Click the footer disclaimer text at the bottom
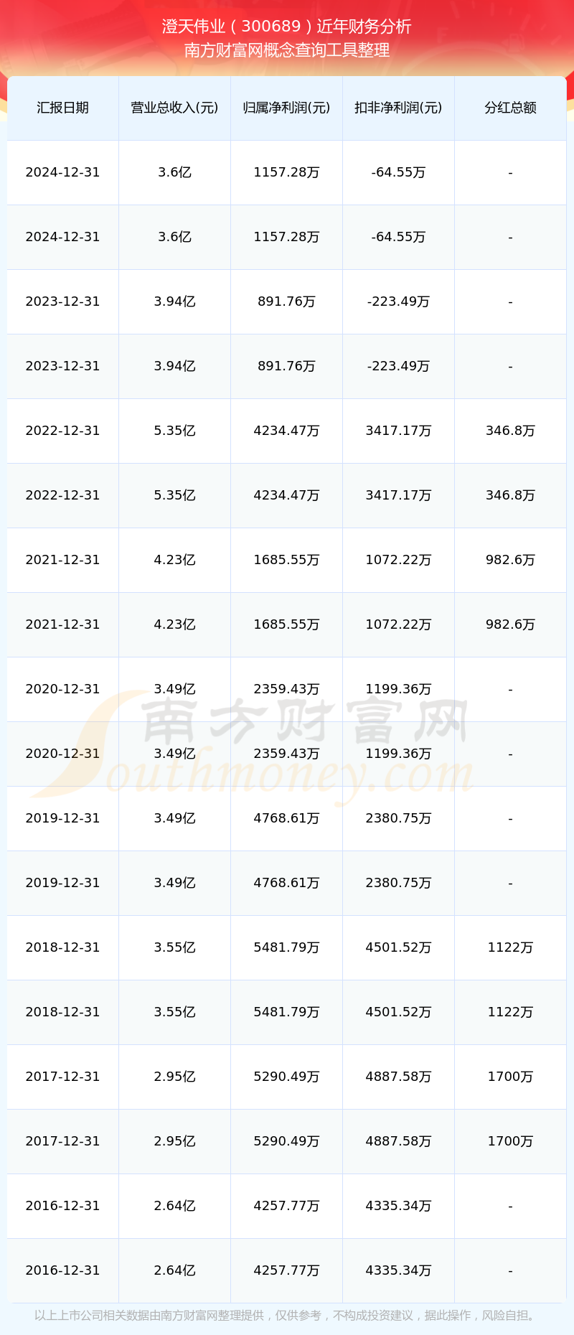The image size is (574, 1335). (x=287, y=1316)
